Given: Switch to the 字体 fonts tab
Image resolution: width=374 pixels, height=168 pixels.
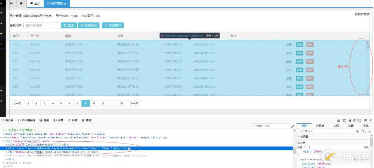Looking at the screenshot, I should [365, 126].
